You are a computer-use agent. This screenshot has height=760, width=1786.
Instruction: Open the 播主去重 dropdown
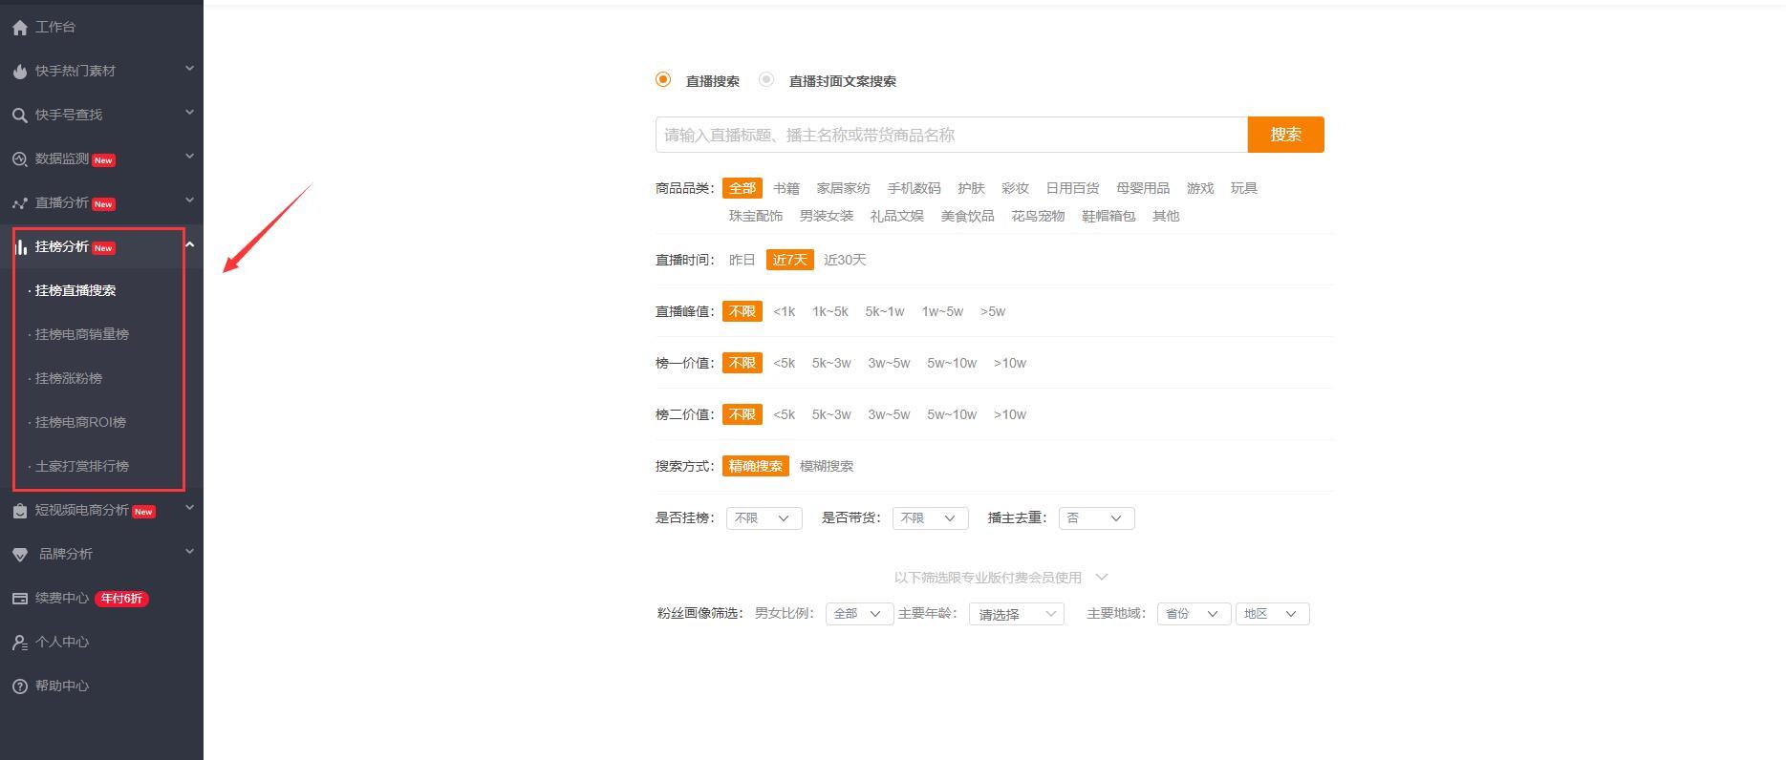point(1096,518)
